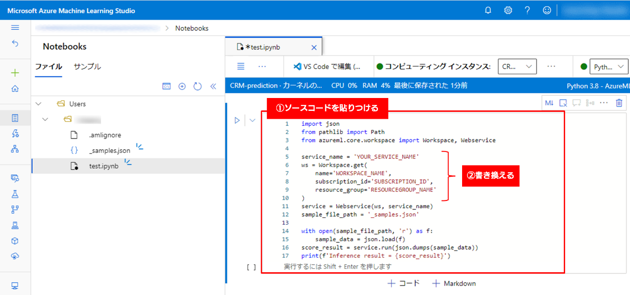
Task: Open the cloud icon in the sidebar
Action: point(15,256)
